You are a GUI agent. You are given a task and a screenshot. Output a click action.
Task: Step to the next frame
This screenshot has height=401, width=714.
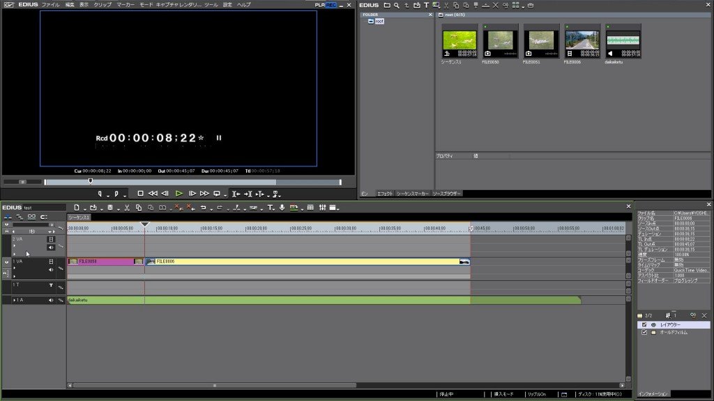[192, 194]
